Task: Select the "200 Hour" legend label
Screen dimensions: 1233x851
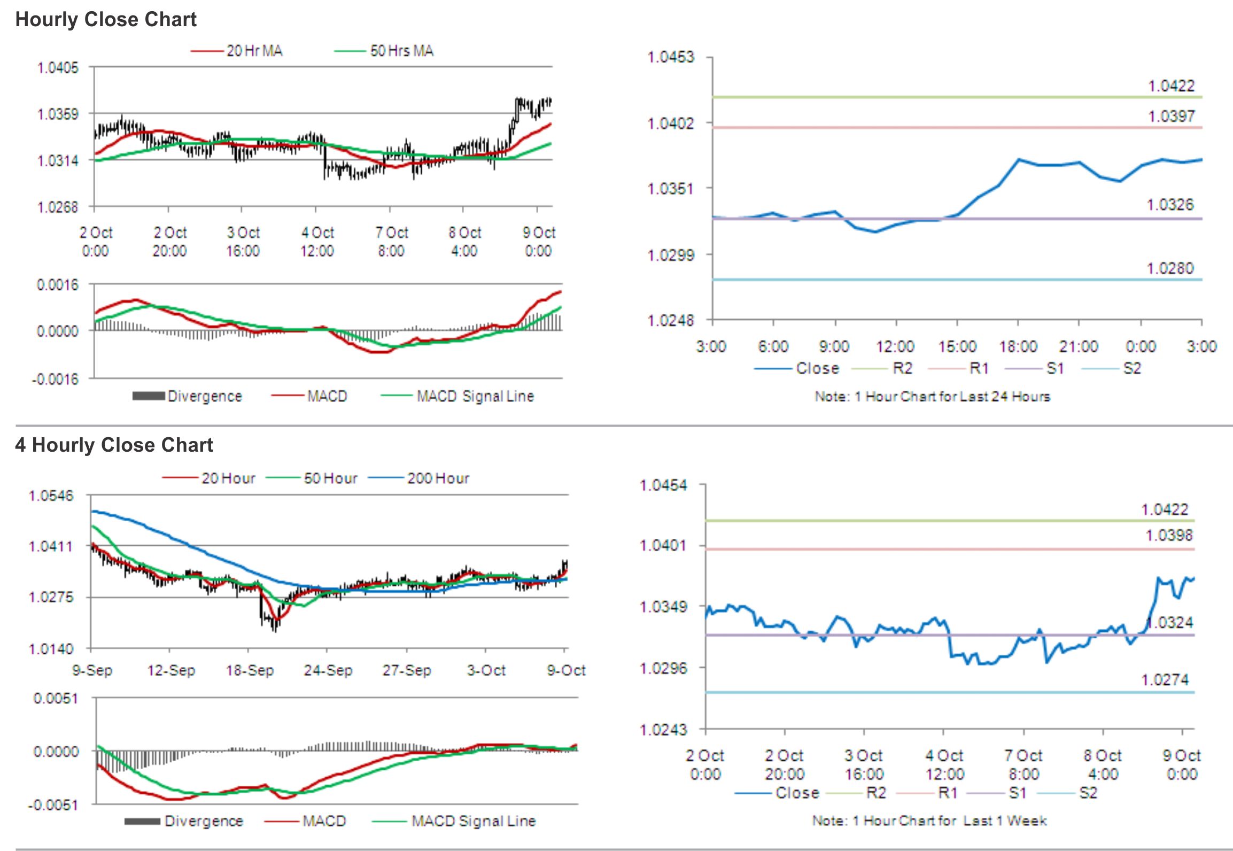Action: click(x=438, y=478)
